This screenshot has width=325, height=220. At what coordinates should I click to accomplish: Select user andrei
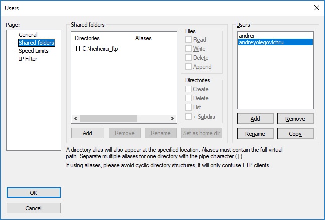[x=275, y=36]
